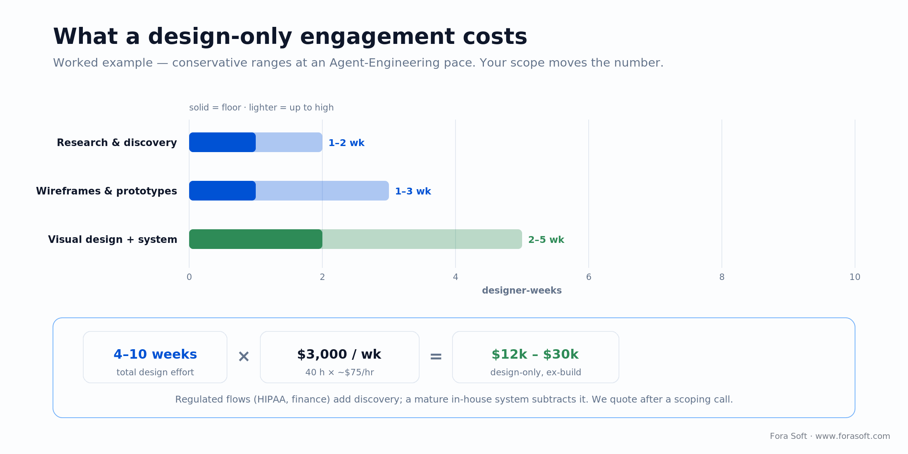908x454 pixels.
Task: Click the 'design-only, ex-build' caption
Action: [536, 373]
